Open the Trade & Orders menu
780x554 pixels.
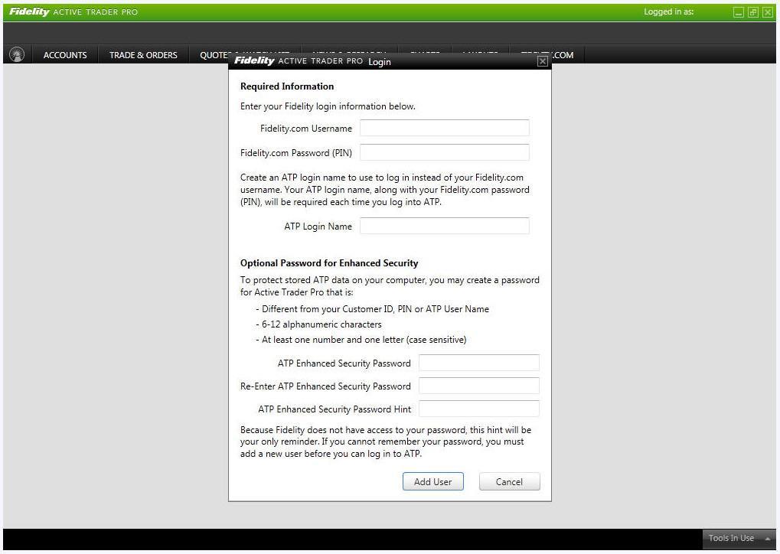point(143,55)
